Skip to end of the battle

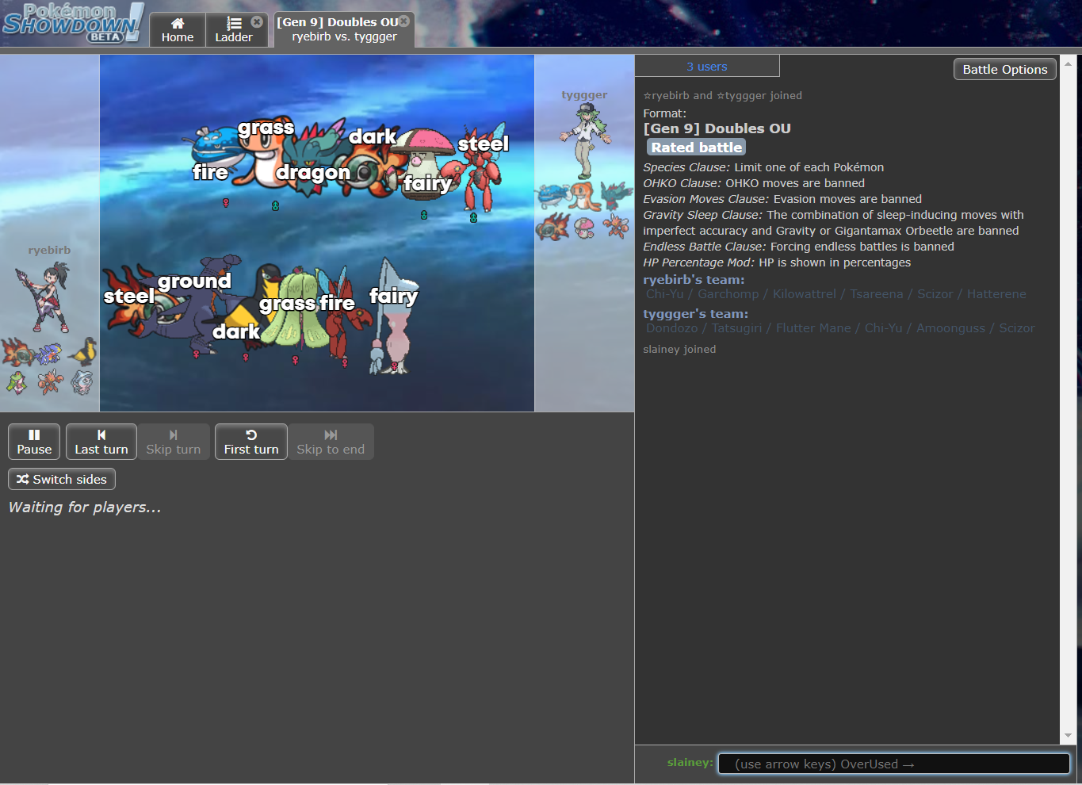(331, 442)
